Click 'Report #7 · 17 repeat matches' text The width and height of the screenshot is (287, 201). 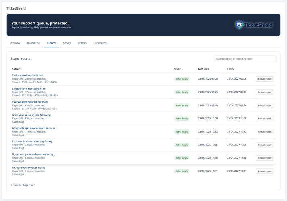pos(29,92)
